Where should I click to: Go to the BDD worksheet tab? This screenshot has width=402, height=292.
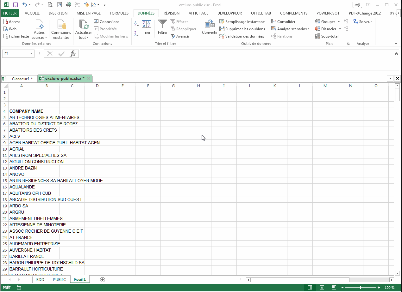click(x=40, y=280)
